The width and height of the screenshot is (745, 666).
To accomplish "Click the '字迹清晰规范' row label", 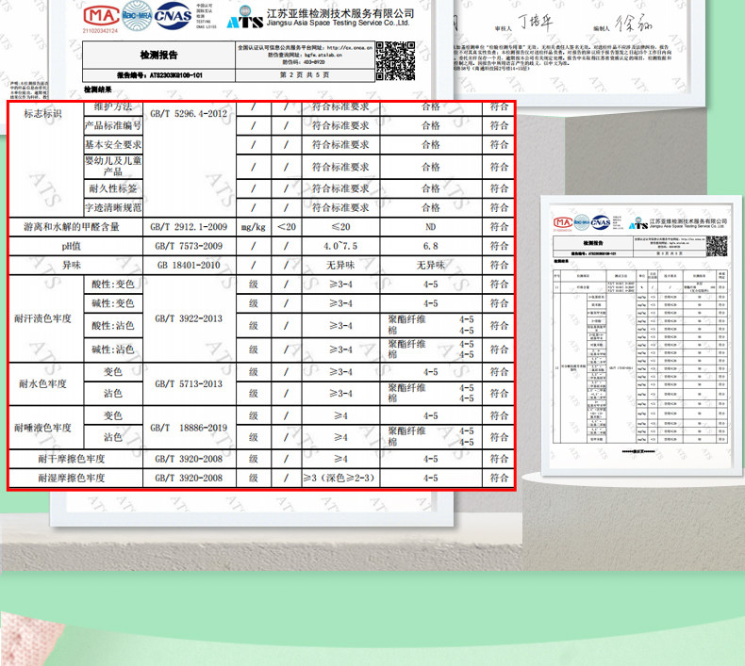I will point(113,207).
